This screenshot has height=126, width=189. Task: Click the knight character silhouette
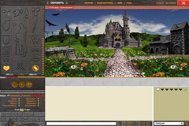coord(21,41)
